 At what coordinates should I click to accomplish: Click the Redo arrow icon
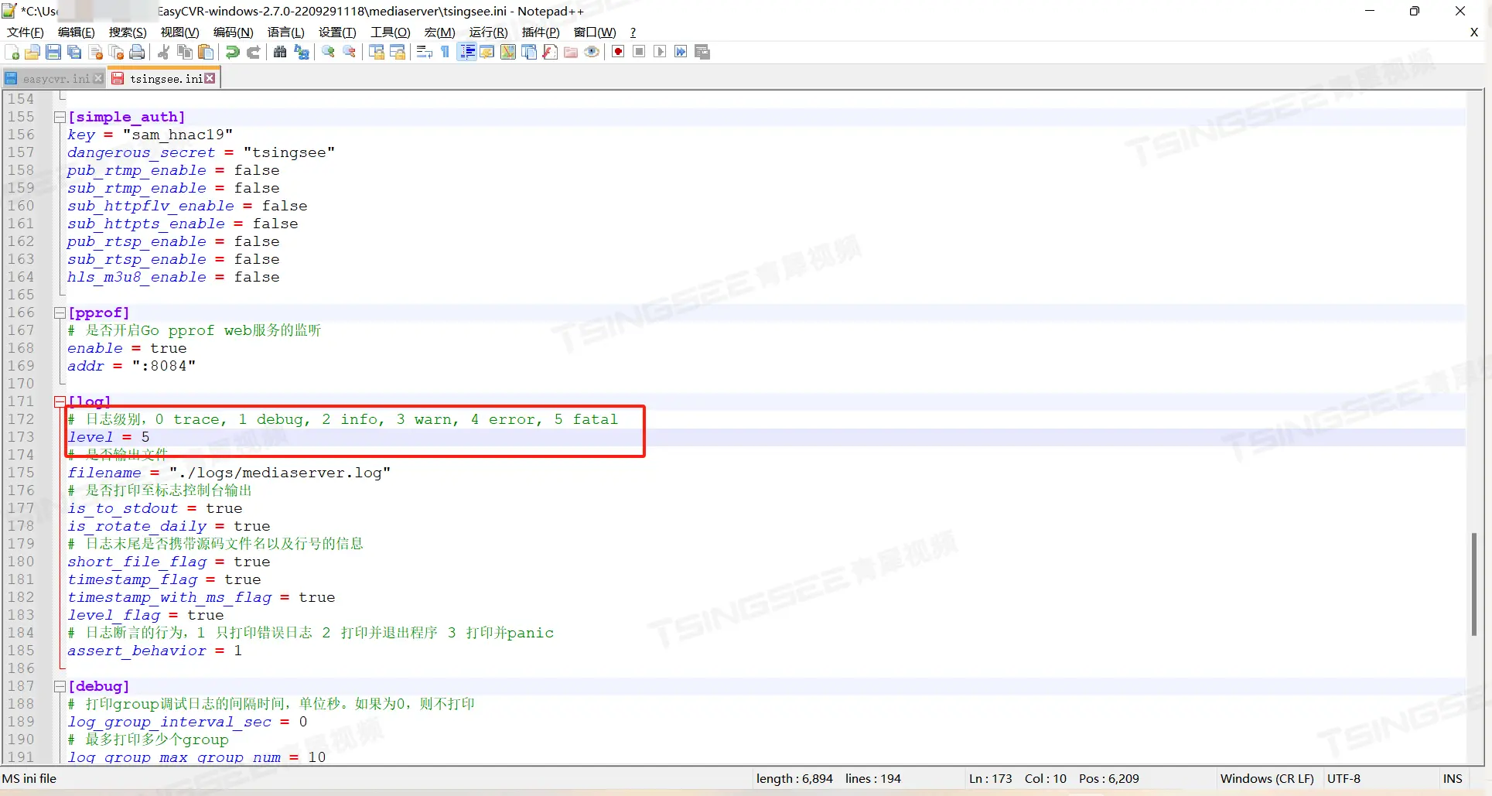[253, 52]
